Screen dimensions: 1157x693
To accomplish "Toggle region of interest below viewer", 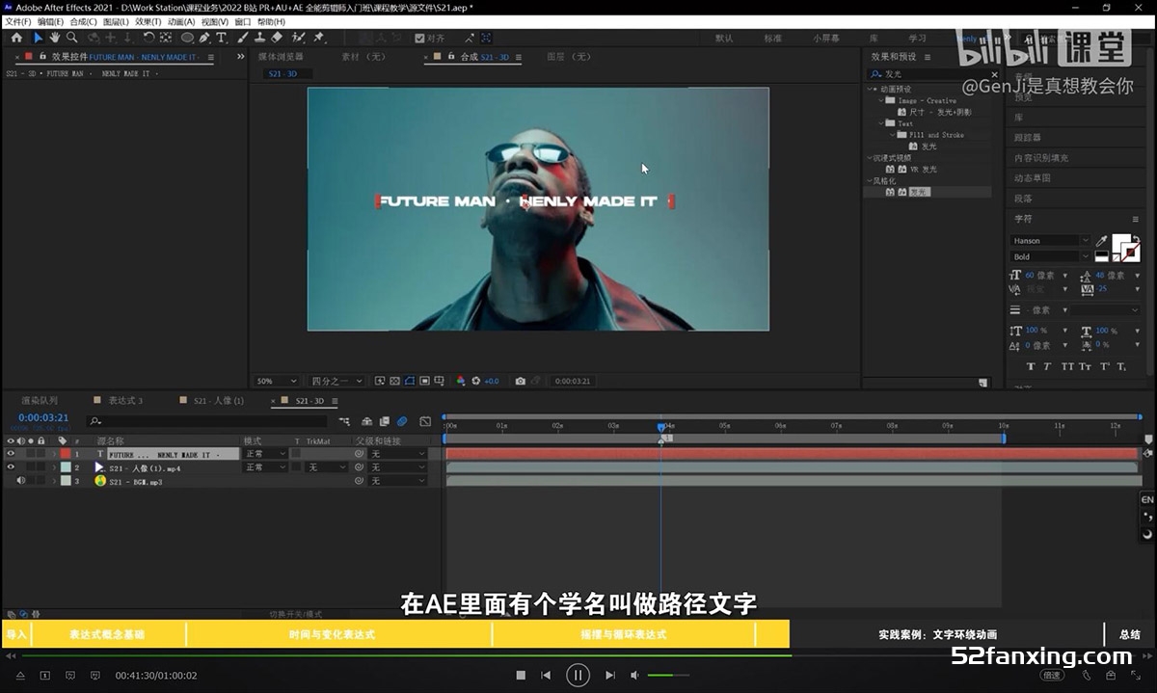I will (x=424, y=381).
